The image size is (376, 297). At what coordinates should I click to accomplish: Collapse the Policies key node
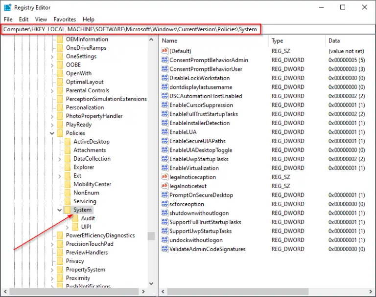tap(52, 133)
